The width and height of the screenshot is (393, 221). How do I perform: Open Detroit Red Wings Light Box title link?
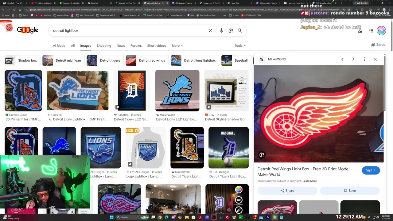click(305, 172)
